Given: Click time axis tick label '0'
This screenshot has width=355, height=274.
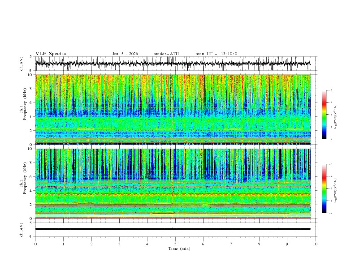Looking at the screenshot, I should [x=35, y=244].
